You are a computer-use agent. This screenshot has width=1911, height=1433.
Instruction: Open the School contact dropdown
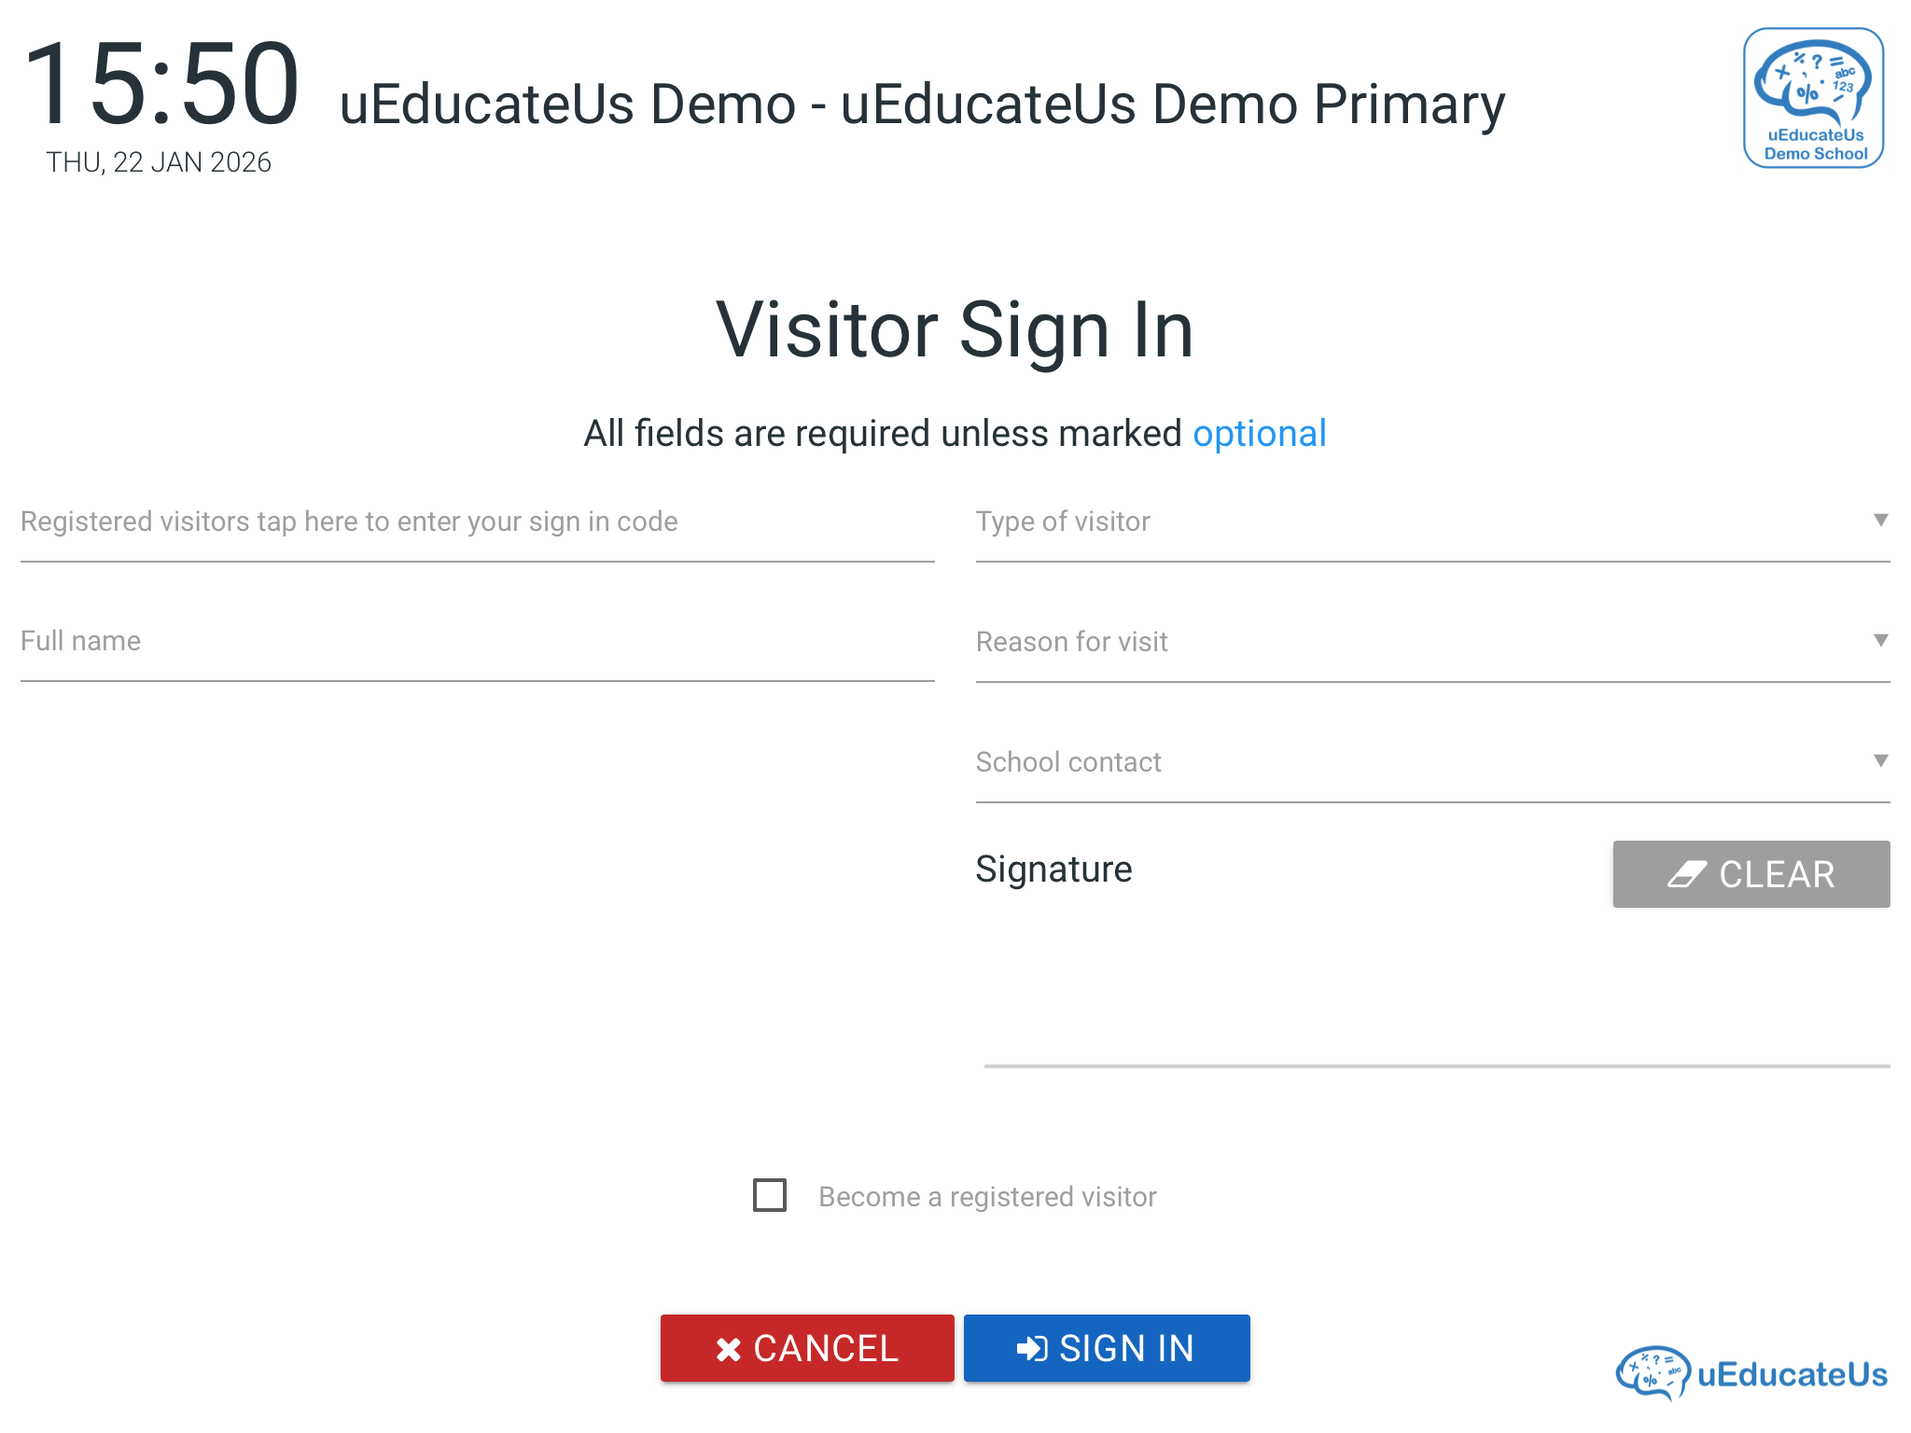pos(1431,762)
